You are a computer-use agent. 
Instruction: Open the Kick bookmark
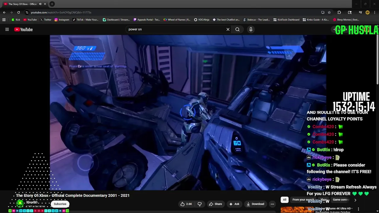coord(16,20)
